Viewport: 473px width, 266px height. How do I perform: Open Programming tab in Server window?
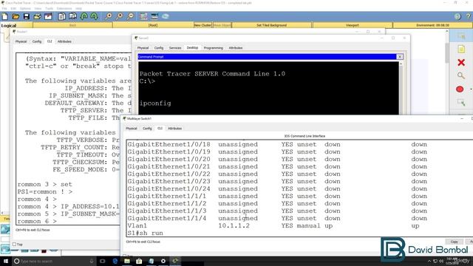[x=214, y=48]
